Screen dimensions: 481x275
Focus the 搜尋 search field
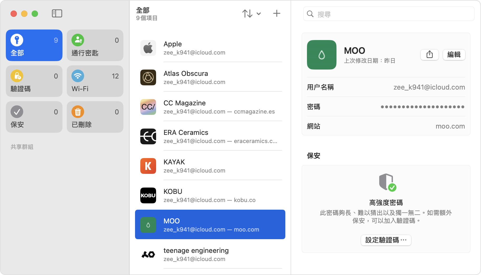(x=389, y=14)
